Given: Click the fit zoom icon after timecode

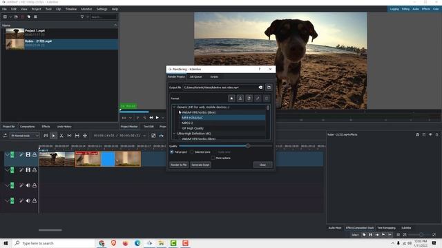Looking at the screenshot, I should pos(153,136).
